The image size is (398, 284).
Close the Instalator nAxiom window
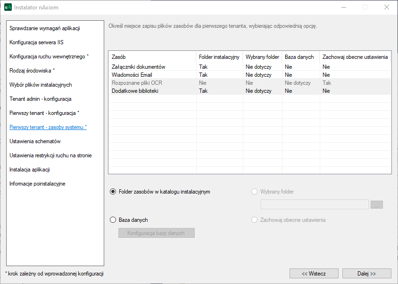point(387,8)
